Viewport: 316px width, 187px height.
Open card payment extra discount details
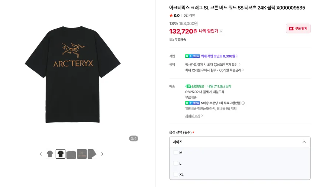click(213, 65)
